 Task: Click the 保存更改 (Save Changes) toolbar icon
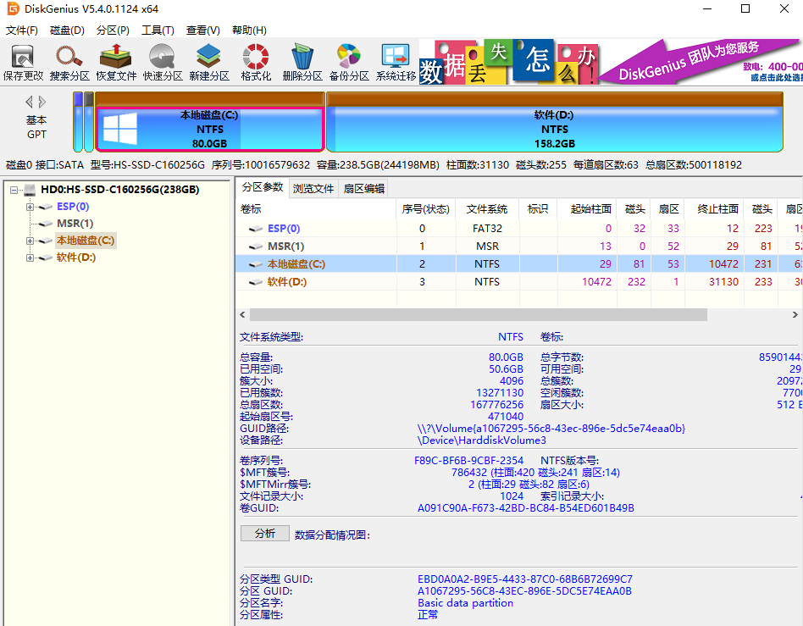point(23,62)
